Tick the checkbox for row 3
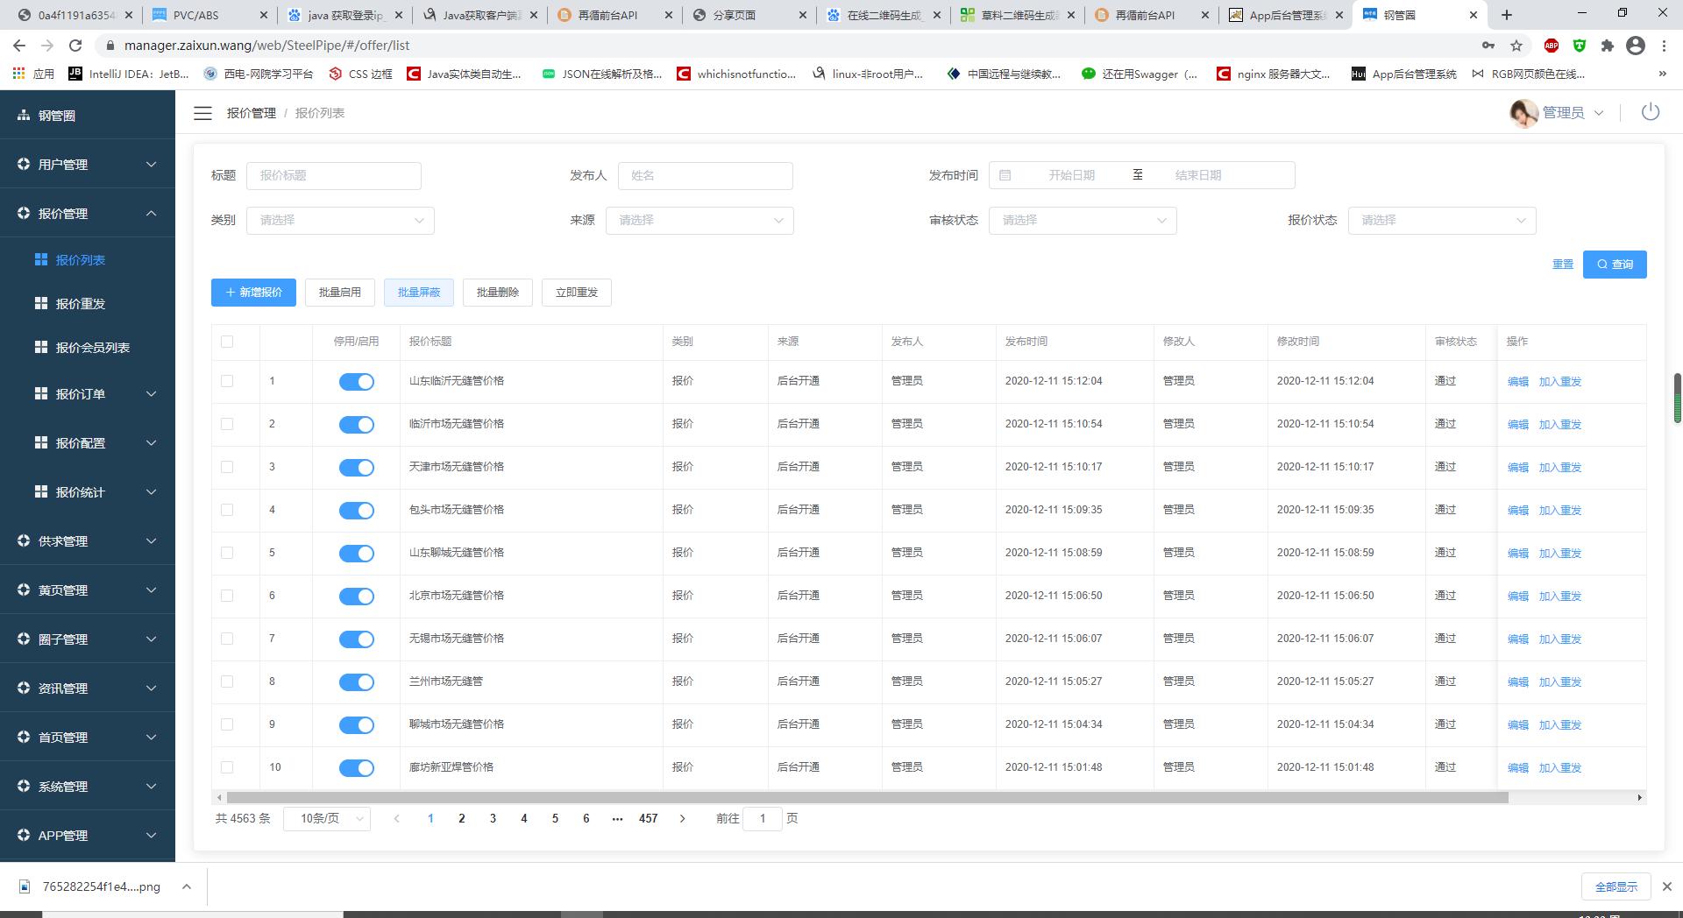Screen dimensions: 1683x918 point(227,467)
